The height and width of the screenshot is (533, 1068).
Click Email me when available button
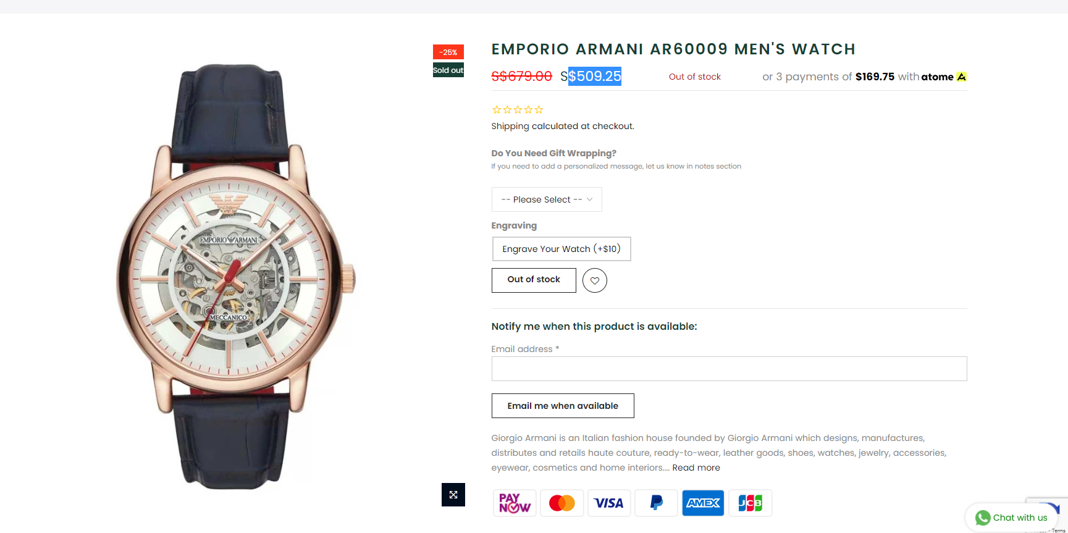(563, 406)
